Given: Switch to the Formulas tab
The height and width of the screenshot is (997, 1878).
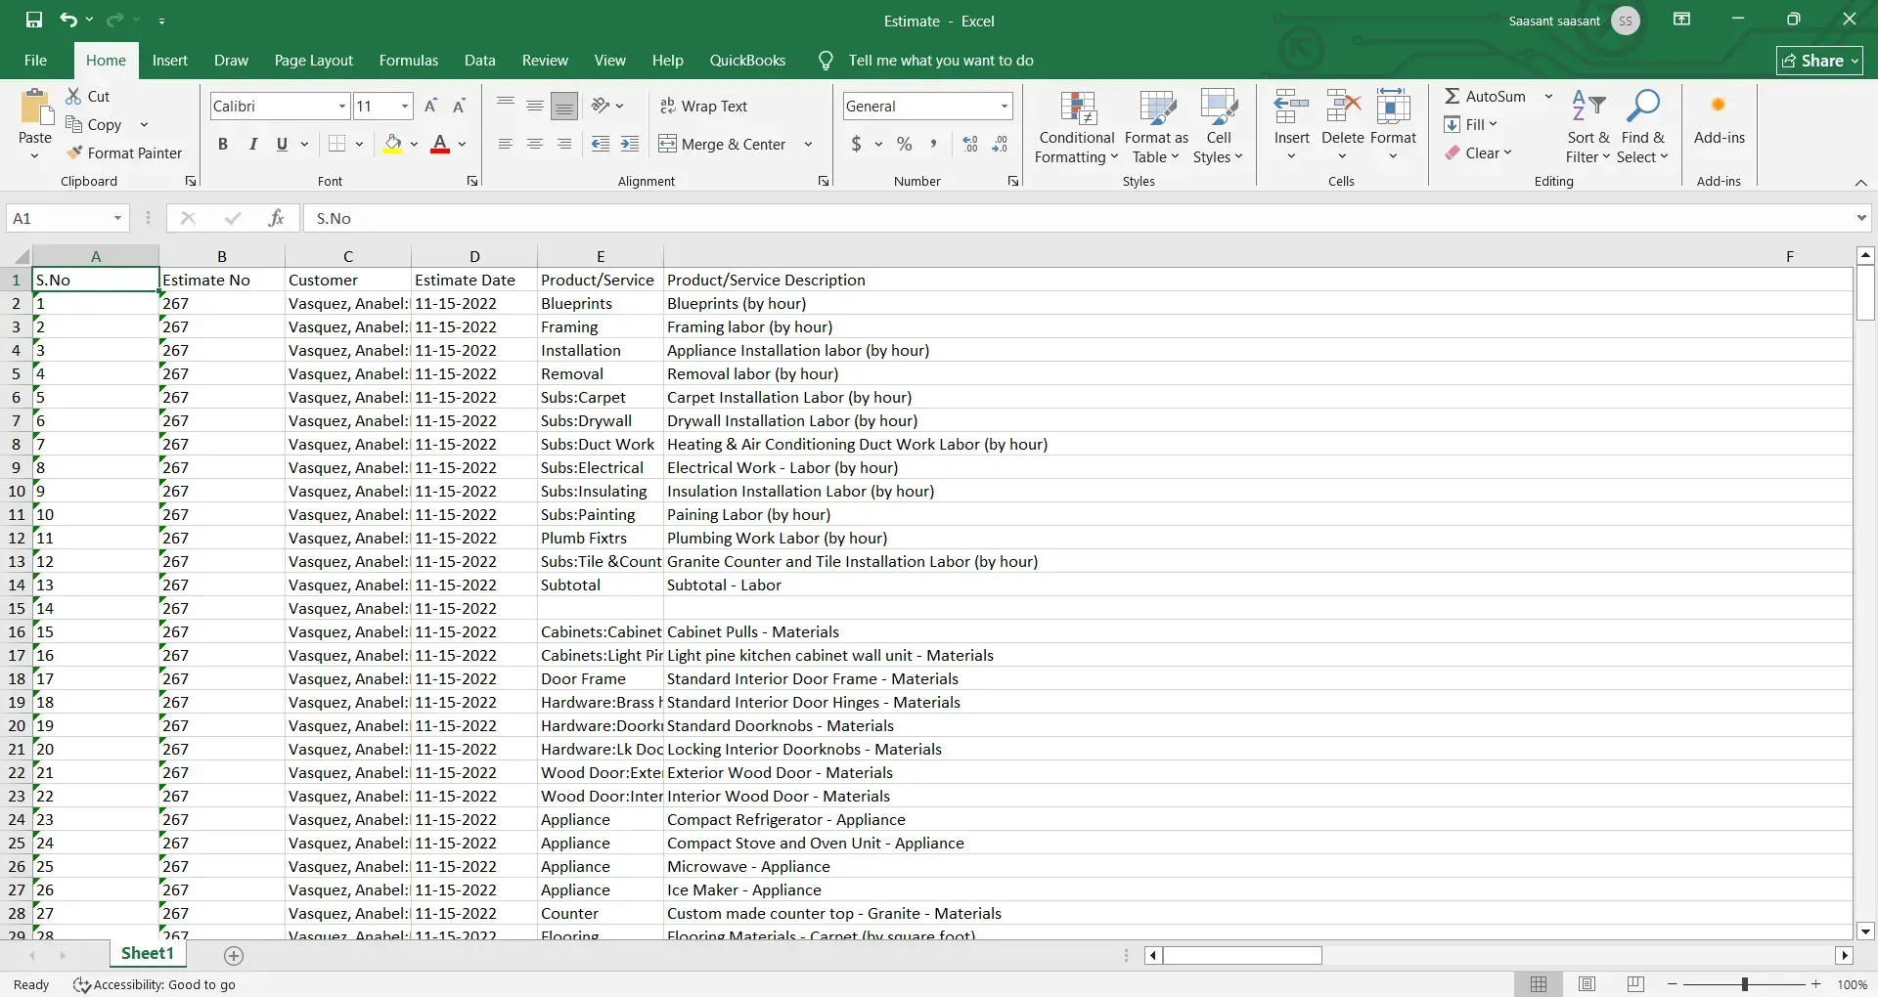Looking at the screenshot, I should 408,60.
